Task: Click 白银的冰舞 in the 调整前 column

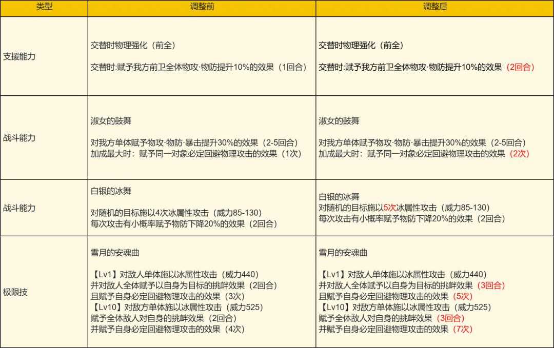Action: point(111,191)
